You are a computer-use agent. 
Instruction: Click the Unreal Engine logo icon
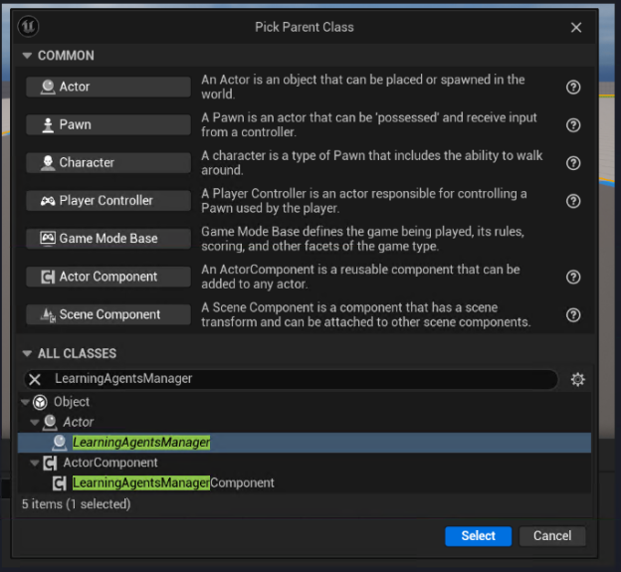28,27
